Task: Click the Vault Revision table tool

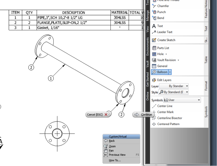Action: point(164,60)
